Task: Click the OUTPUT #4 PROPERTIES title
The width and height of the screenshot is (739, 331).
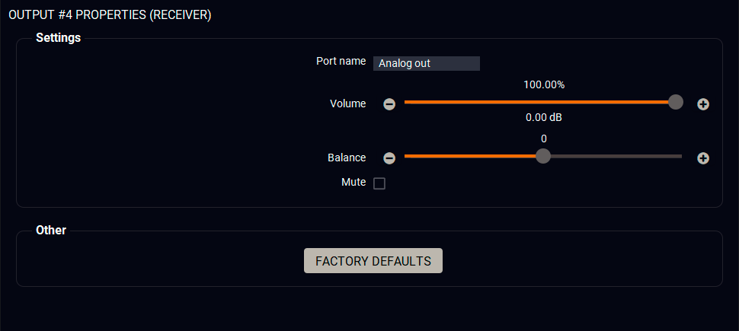Action: (x=110, y=14)
